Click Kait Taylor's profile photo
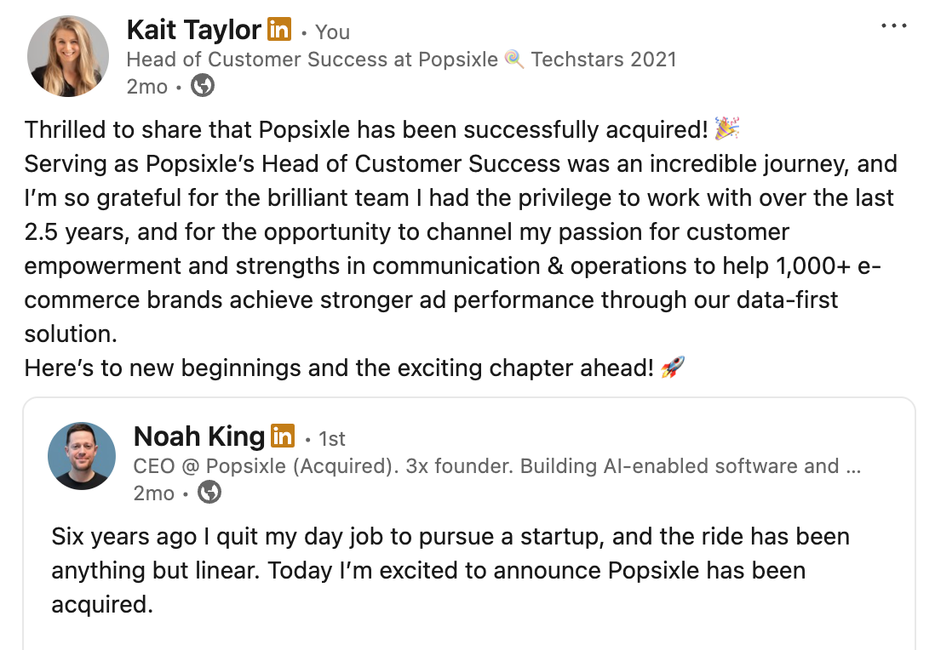The width and height of the screenshot is (935, 650). pyautogui.click(x=68, y=56)
